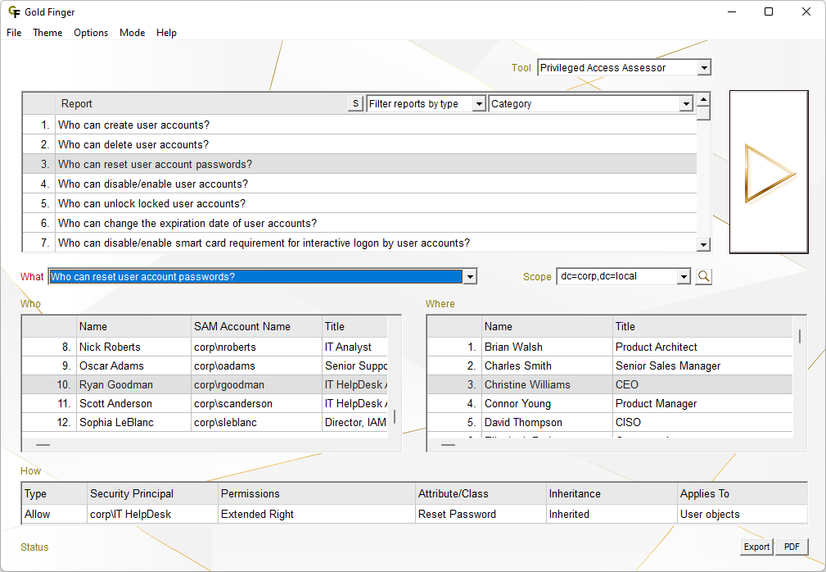Click the golden play run button
Screen dimensions: 826x572
tap(769, 173)
